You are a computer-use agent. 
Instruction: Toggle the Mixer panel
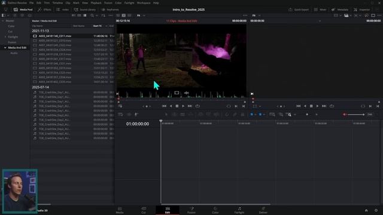point(320,10)
